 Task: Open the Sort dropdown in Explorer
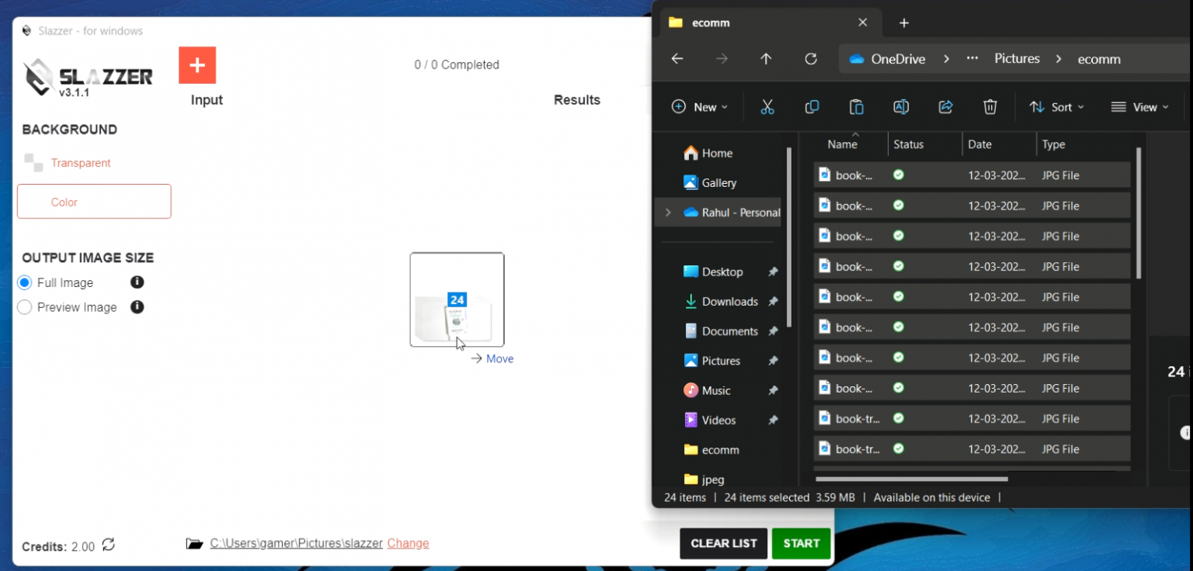point(1056,106)
